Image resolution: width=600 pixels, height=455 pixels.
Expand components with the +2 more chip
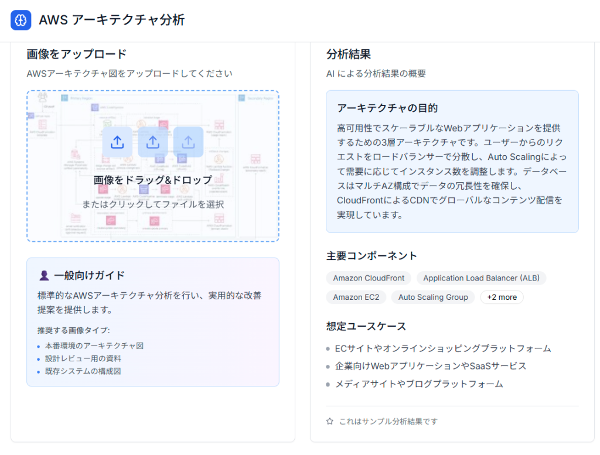(502, 297)
